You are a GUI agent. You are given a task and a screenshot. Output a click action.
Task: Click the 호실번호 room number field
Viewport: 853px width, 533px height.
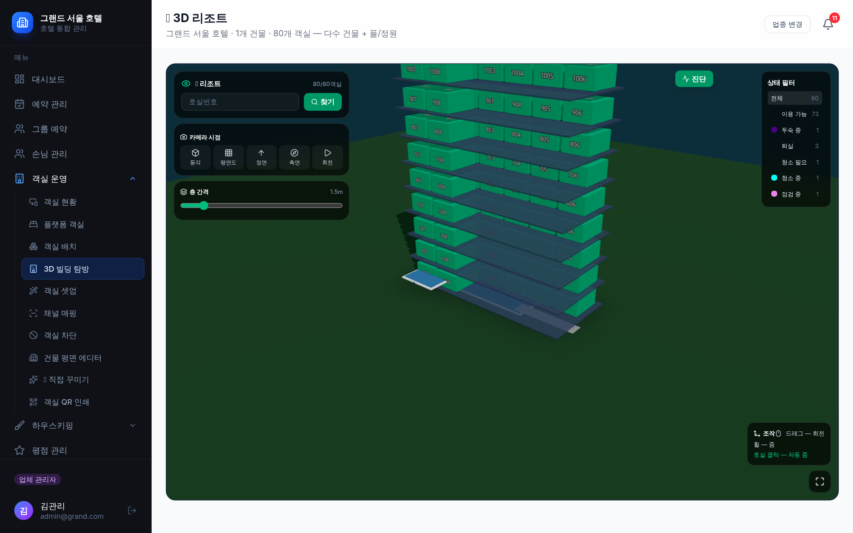pos(240,102)
